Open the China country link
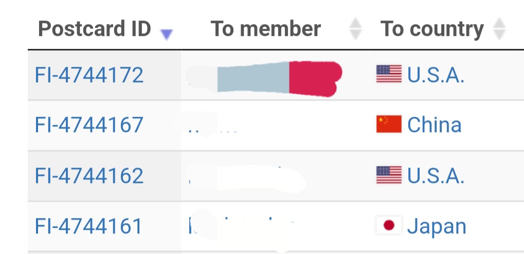Viewport: 524px width, 254px height. click(435, 125)
